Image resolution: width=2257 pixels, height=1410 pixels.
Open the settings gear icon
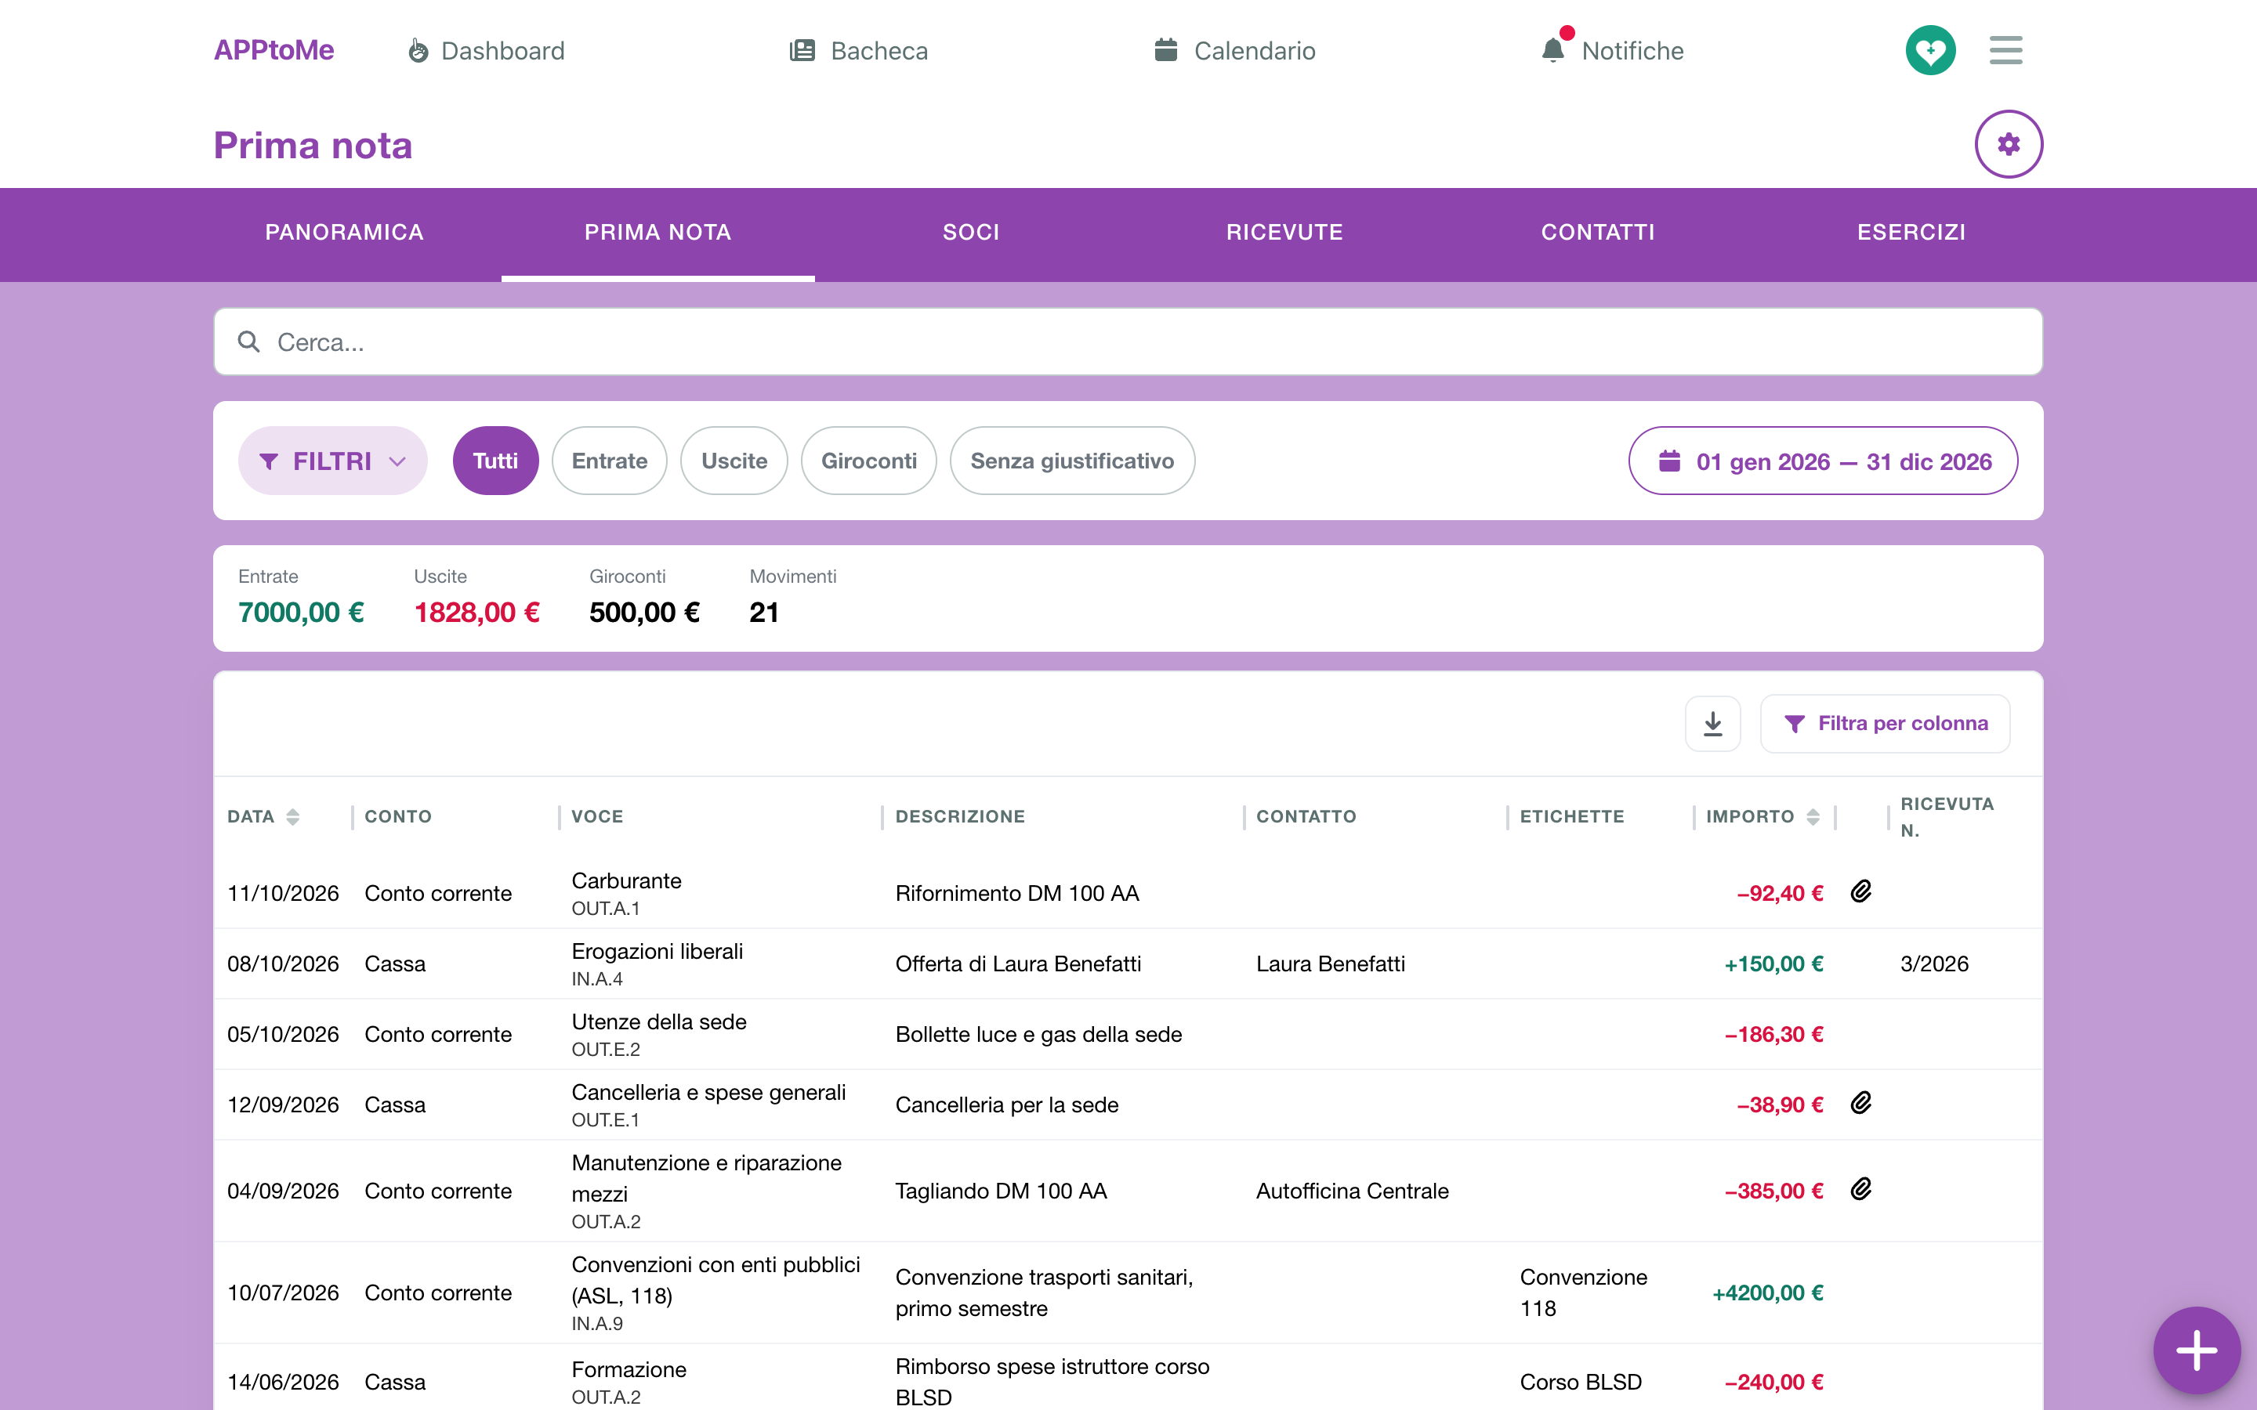click(x=2008, y=143)
